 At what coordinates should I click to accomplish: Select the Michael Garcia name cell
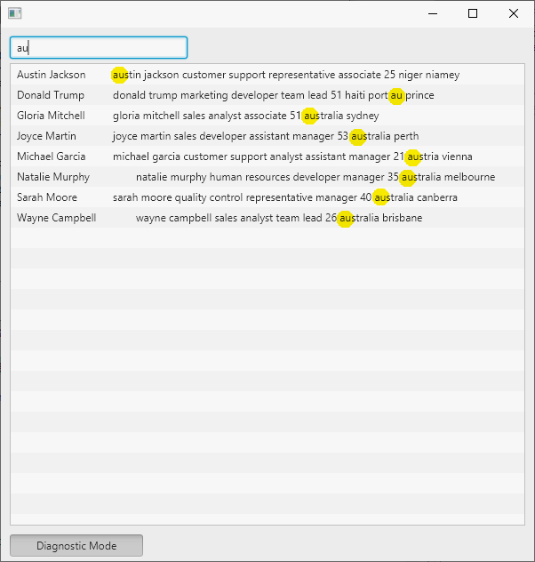(x=52, y=157)
